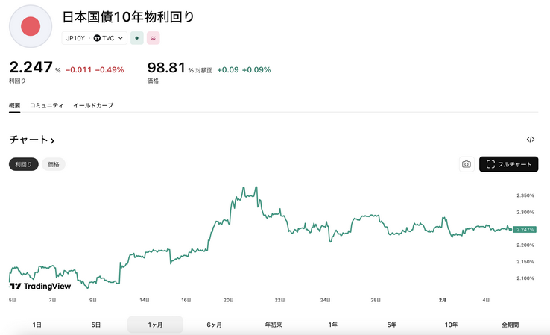The image size is (550, 335).
Task: Open the full chart button
Action: coord(509,164)
